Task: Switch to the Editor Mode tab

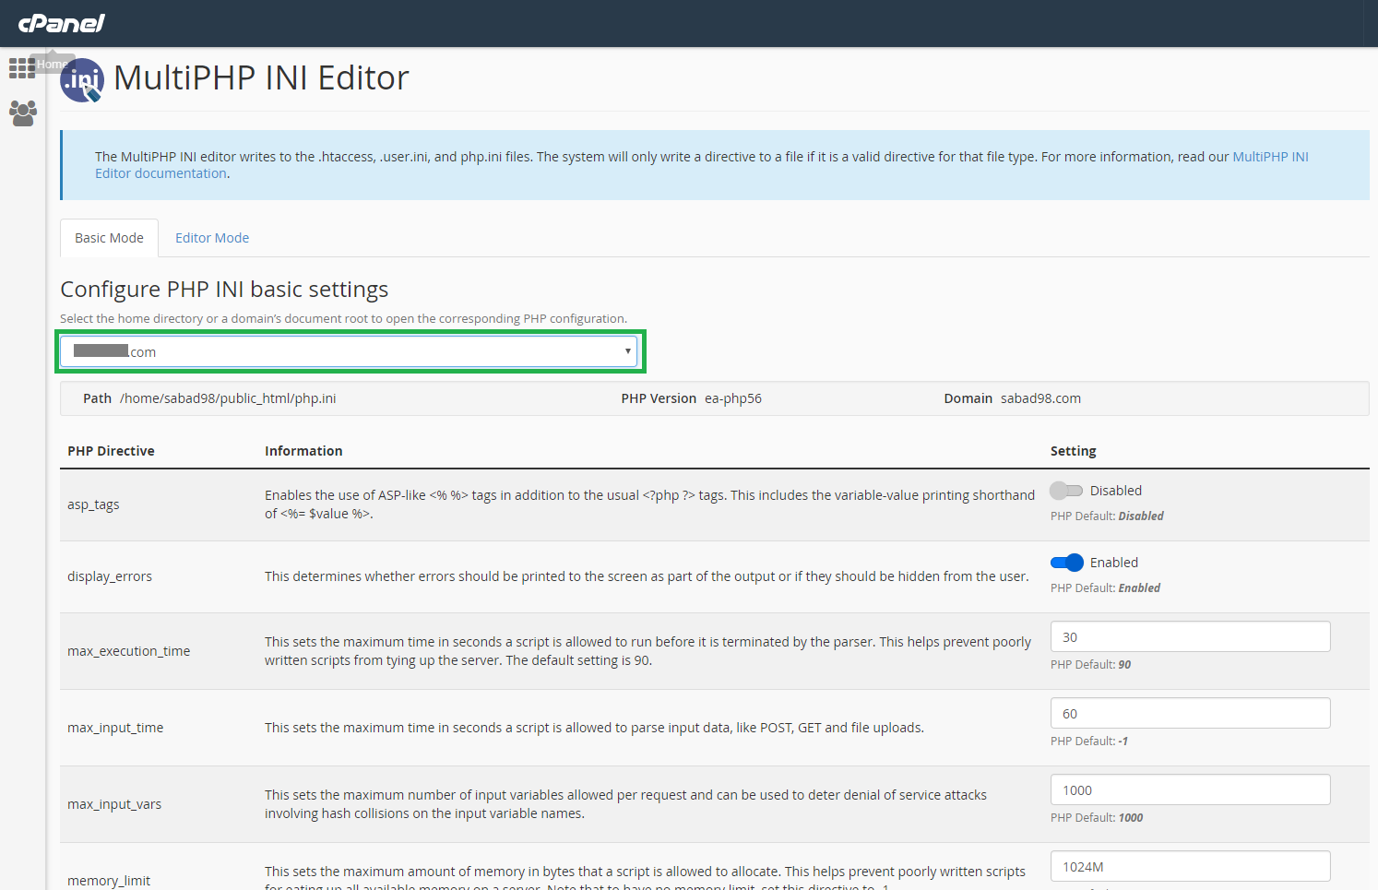Action: pyautogui.click(x=212, y=238)
